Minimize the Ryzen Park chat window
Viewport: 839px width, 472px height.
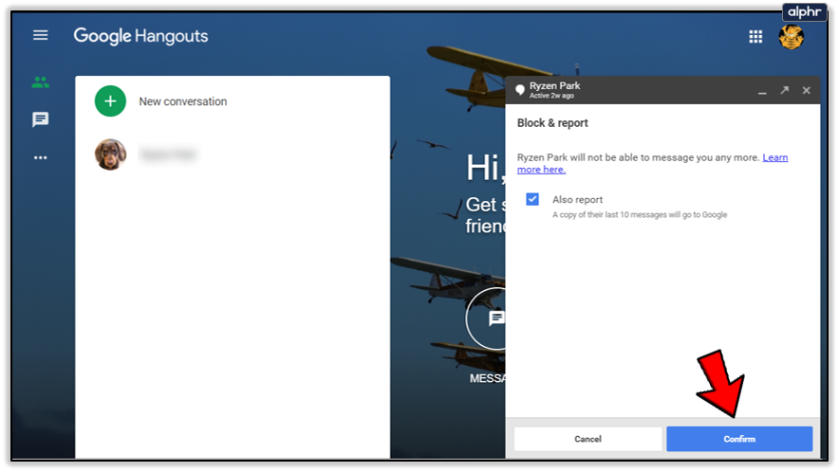pos(762,91)
